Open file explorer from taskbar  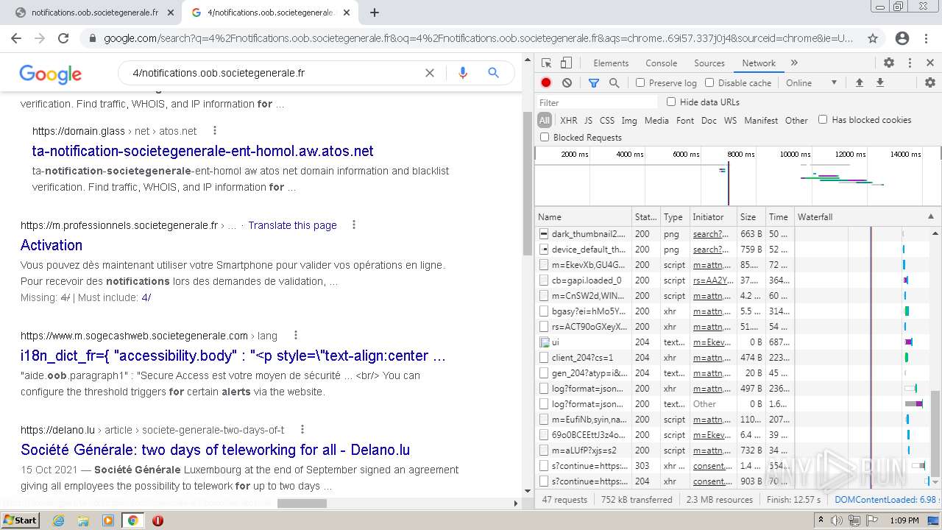click(83, 520)
